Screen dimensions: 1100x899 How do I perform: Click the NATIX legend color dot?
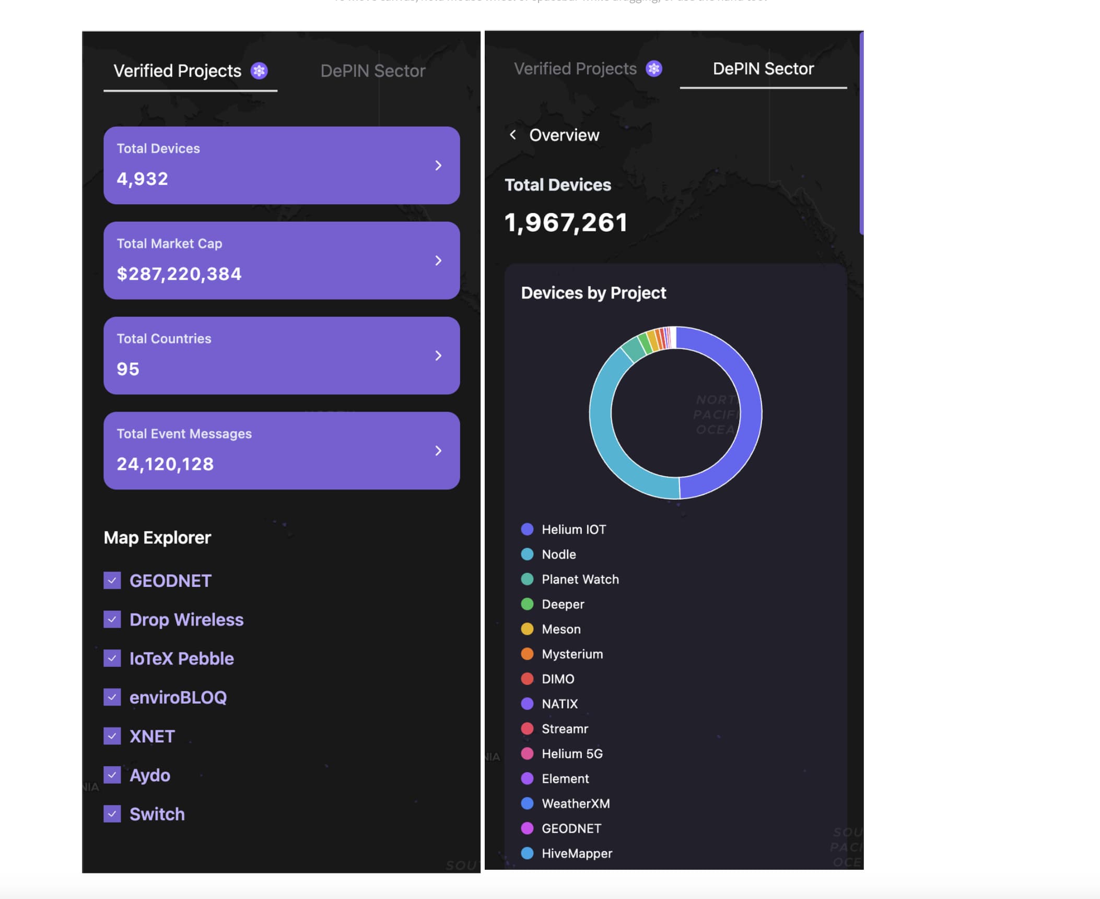528,704
